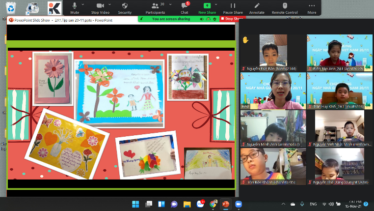Open Remote Control options
This screenshot has height=211, width=374.
285,7
